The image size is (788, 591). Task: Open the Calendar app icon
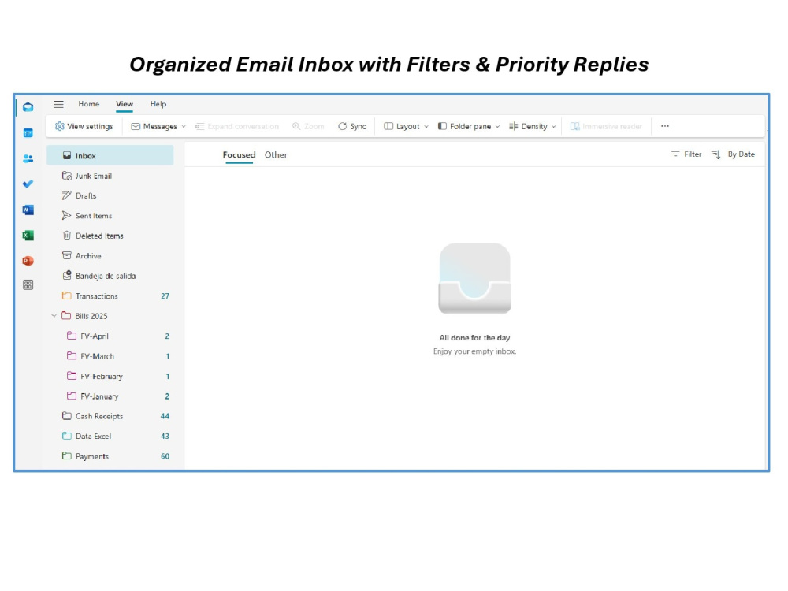(x=28, y=132)
